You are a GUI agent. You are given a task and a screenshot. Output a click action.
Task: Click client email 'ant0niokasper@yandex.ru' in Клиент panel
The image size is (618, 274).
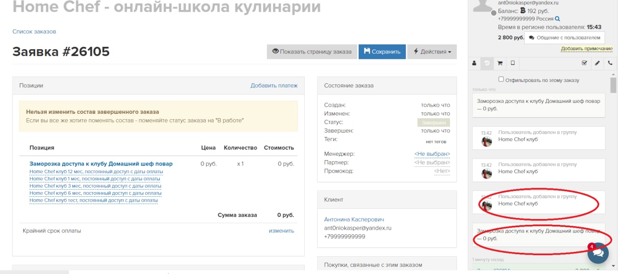(x=358, y=228)
